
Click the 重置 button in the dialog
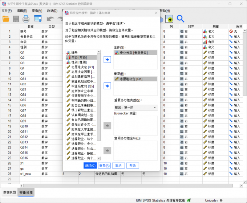[x=104, y=166]
